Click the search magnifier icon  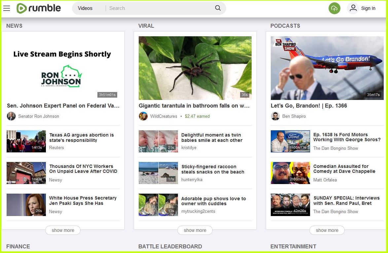217,8
